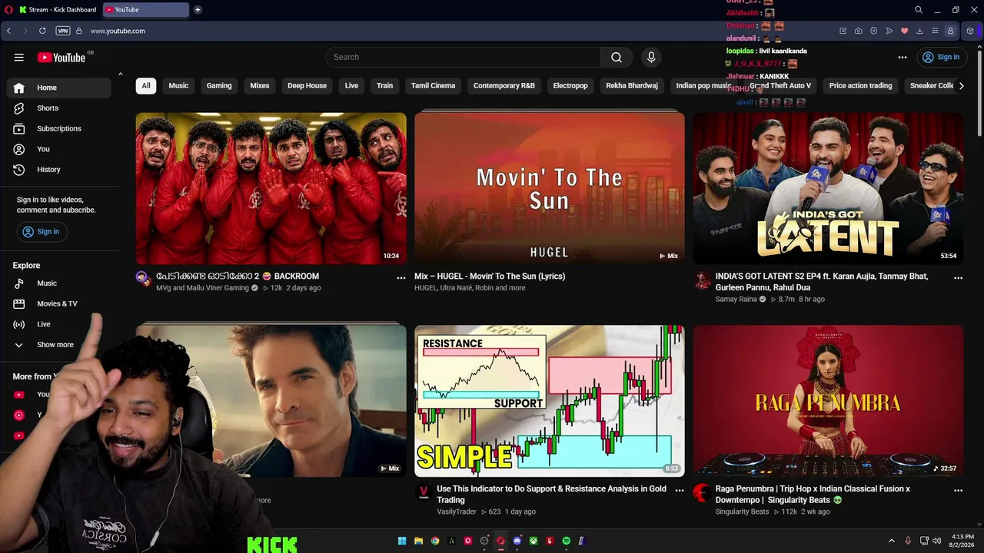
Task: Show more category chips with right arrow
Action: 961,86
